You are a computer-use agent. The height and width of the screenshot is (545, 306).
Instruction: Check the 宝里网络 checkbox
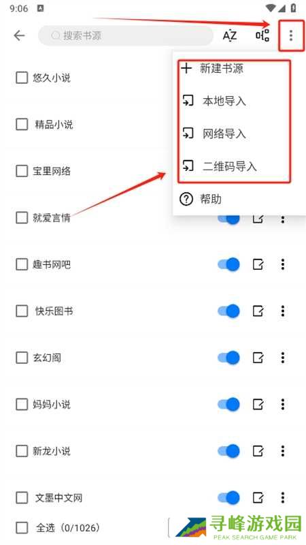pyautogui.click(x=22, y=171)
